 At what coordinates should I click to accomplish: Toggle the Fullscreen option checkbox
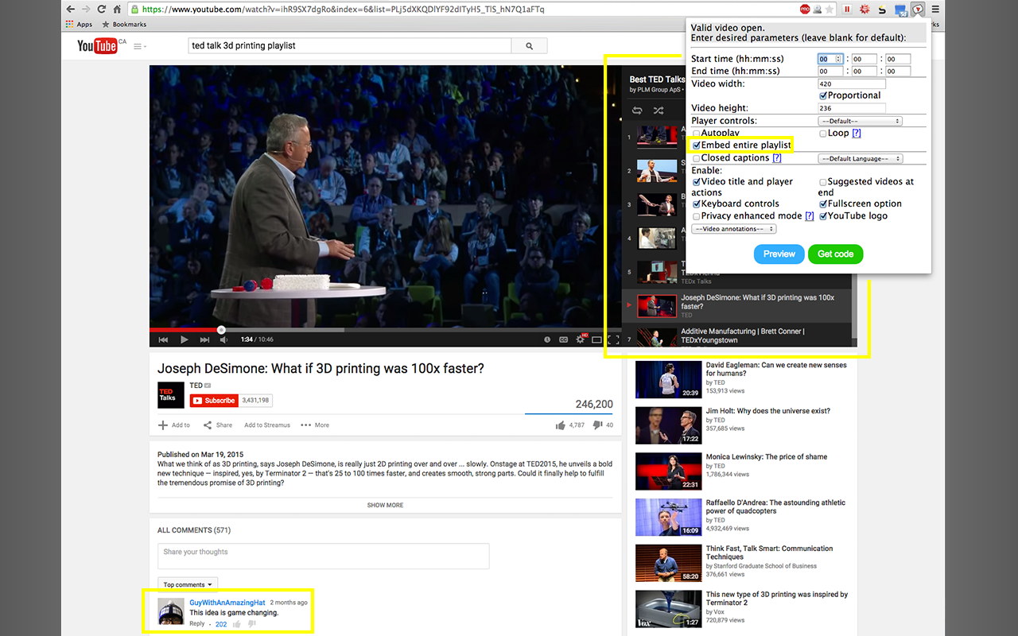tap(823, 204)
